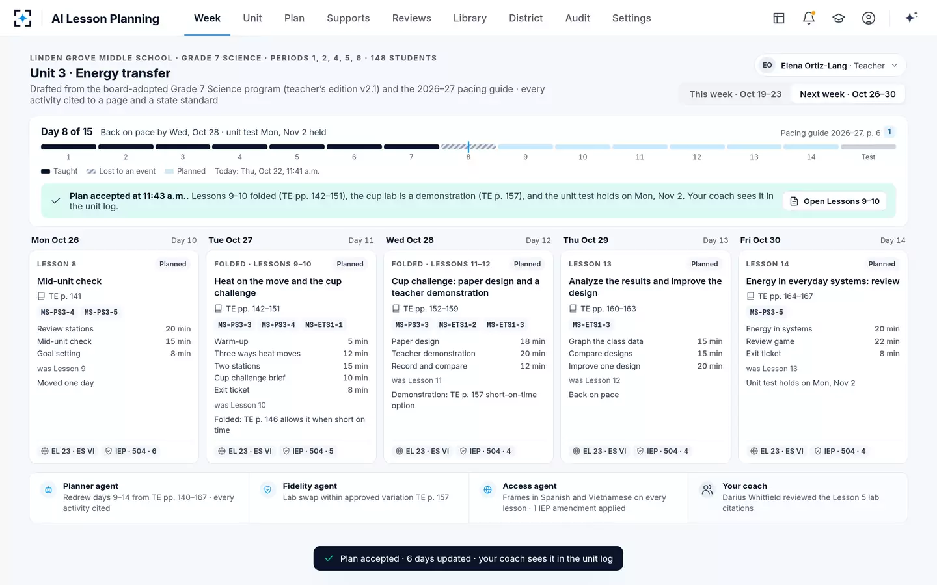Click the IEP shield icon on Fri Oct 30 card

click(818, 451)
